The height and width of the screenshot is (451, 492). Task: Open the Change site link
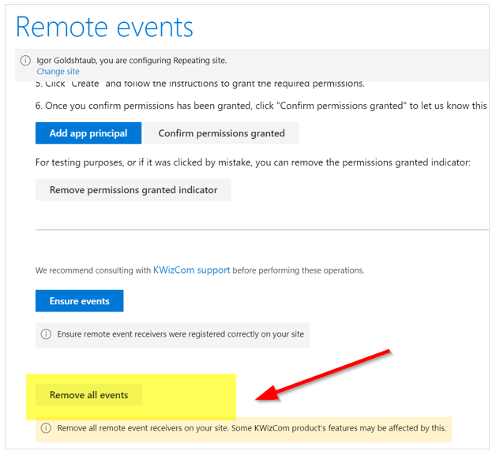[58, 72]
